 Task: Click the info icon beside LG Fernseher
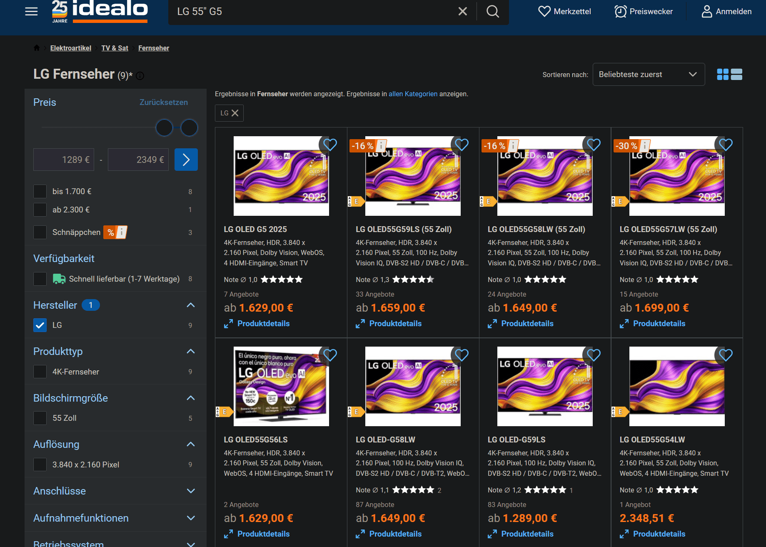(140, 76)
